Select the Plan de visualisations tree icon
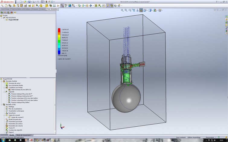This screenshot has width=228, height=142. (x=7, y=109)
